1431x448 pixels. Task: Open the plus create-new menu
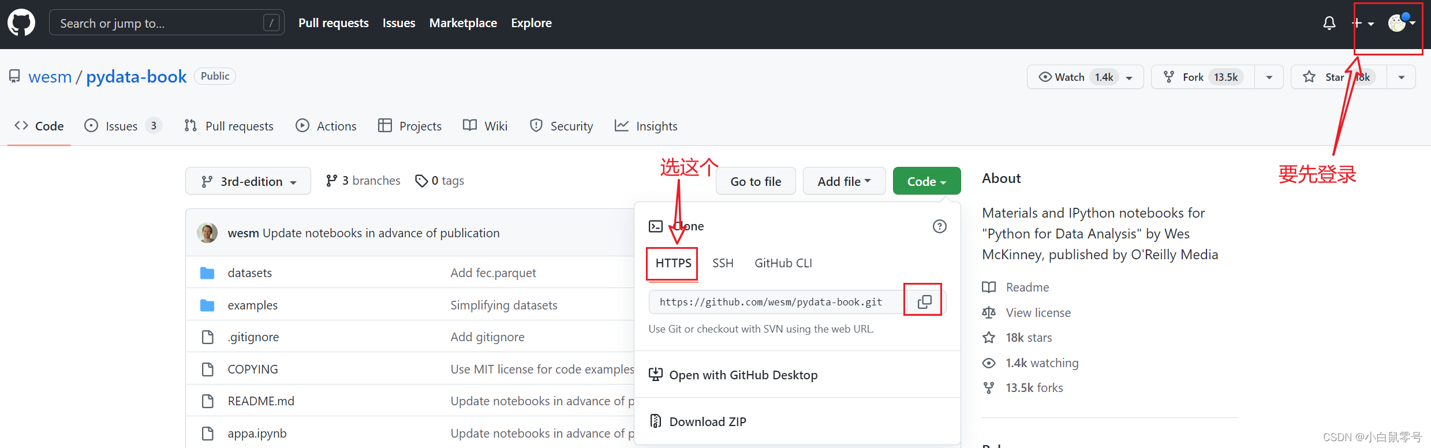click(x=1362, y=23)
